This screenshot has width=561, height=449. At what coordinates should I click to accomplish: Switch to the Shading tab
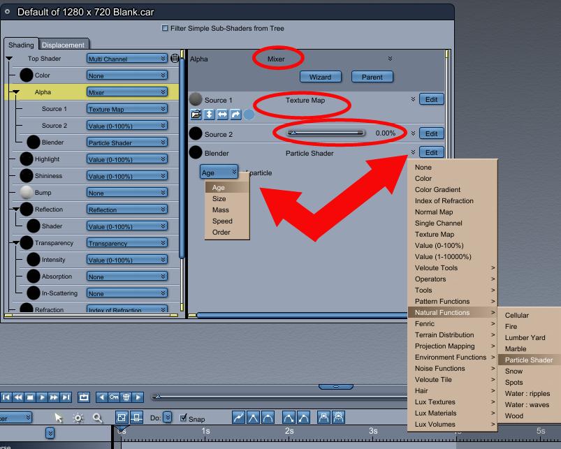21,45
